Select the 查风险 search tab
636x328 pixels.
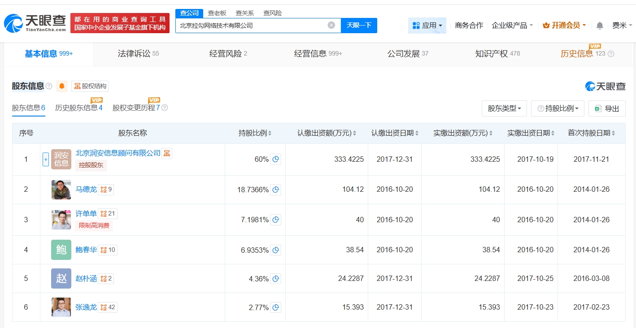coord(273,13)
